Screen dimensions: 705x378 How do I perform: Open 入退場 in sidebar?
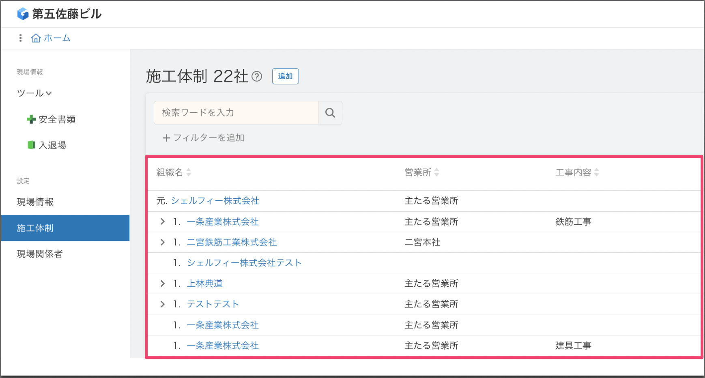point(52,145)
